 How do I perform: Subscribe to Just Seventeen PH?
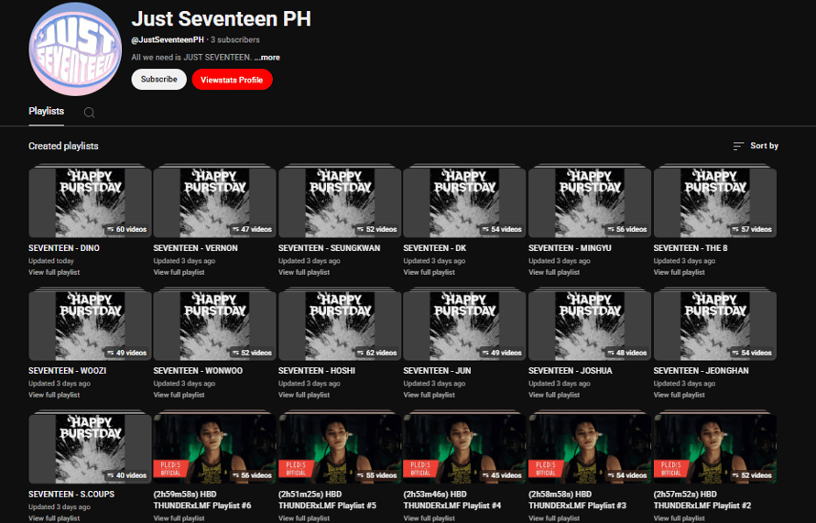[x=158, y=79]
